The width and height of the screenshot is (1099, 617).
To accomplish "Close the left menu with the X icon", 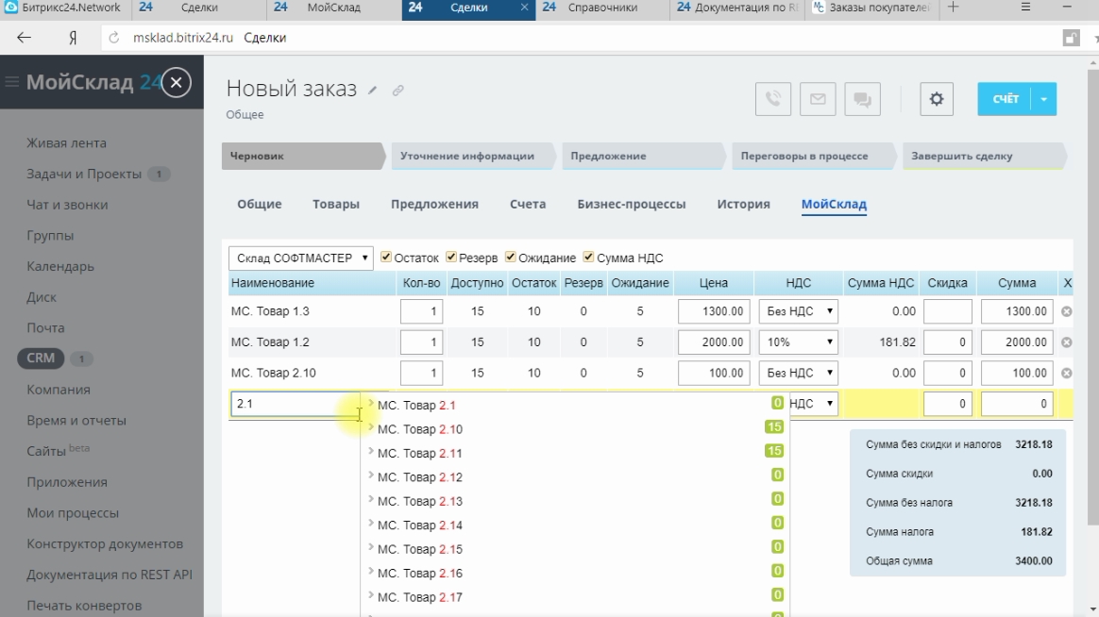I will pos(177,83).
